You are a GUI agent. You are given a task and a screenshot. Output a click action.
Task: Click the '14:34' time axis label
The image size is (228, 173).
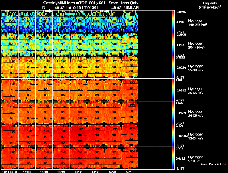tap(27, 172)
